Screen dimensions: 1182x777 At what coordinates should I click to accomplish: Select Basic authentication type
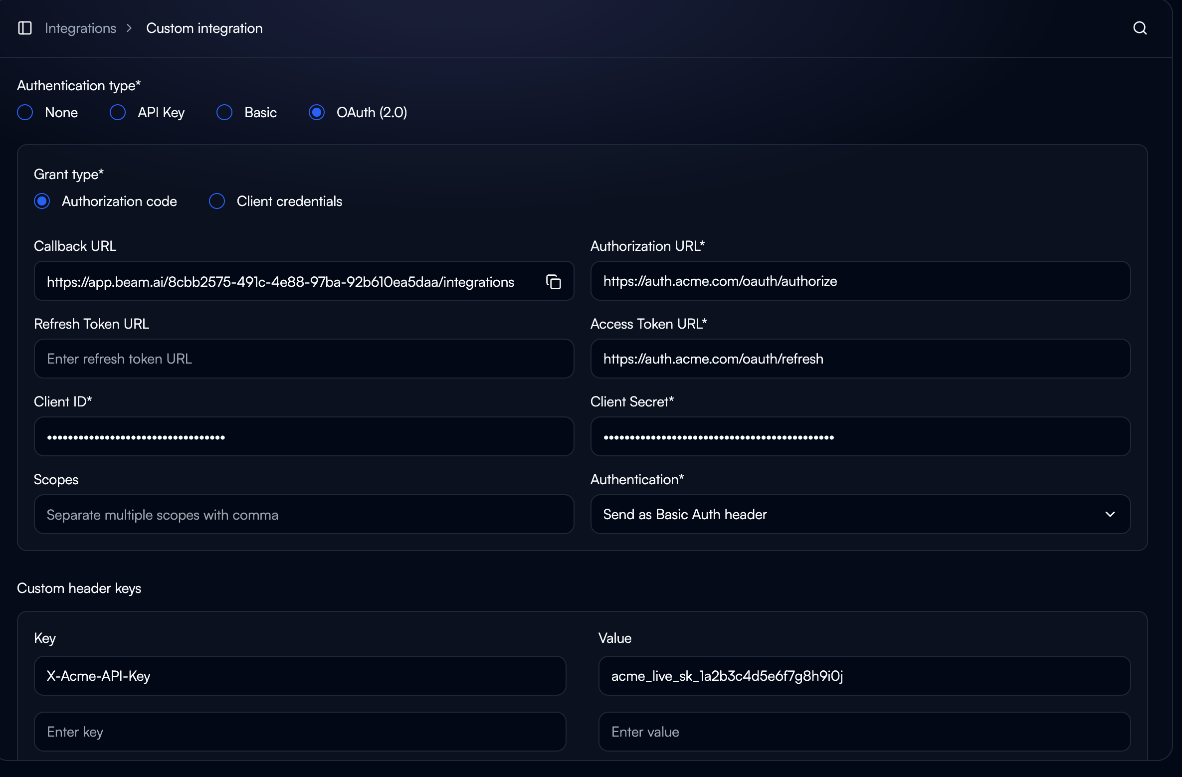pos(224,112)
